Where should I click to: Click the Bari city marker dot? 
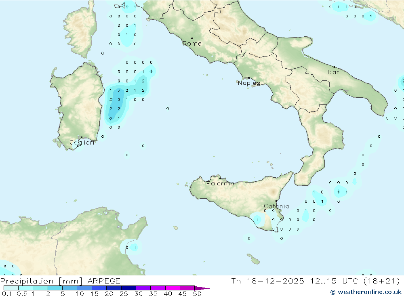pyautogui.click(x=334, y=67)
